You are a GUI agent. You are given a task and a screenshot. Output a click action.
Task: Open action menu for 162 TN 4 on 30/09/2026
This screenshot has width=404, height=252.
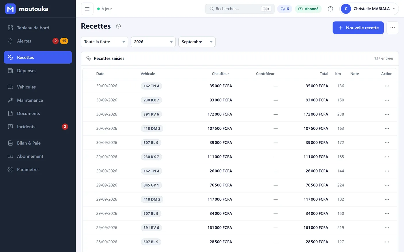point(387,86)
